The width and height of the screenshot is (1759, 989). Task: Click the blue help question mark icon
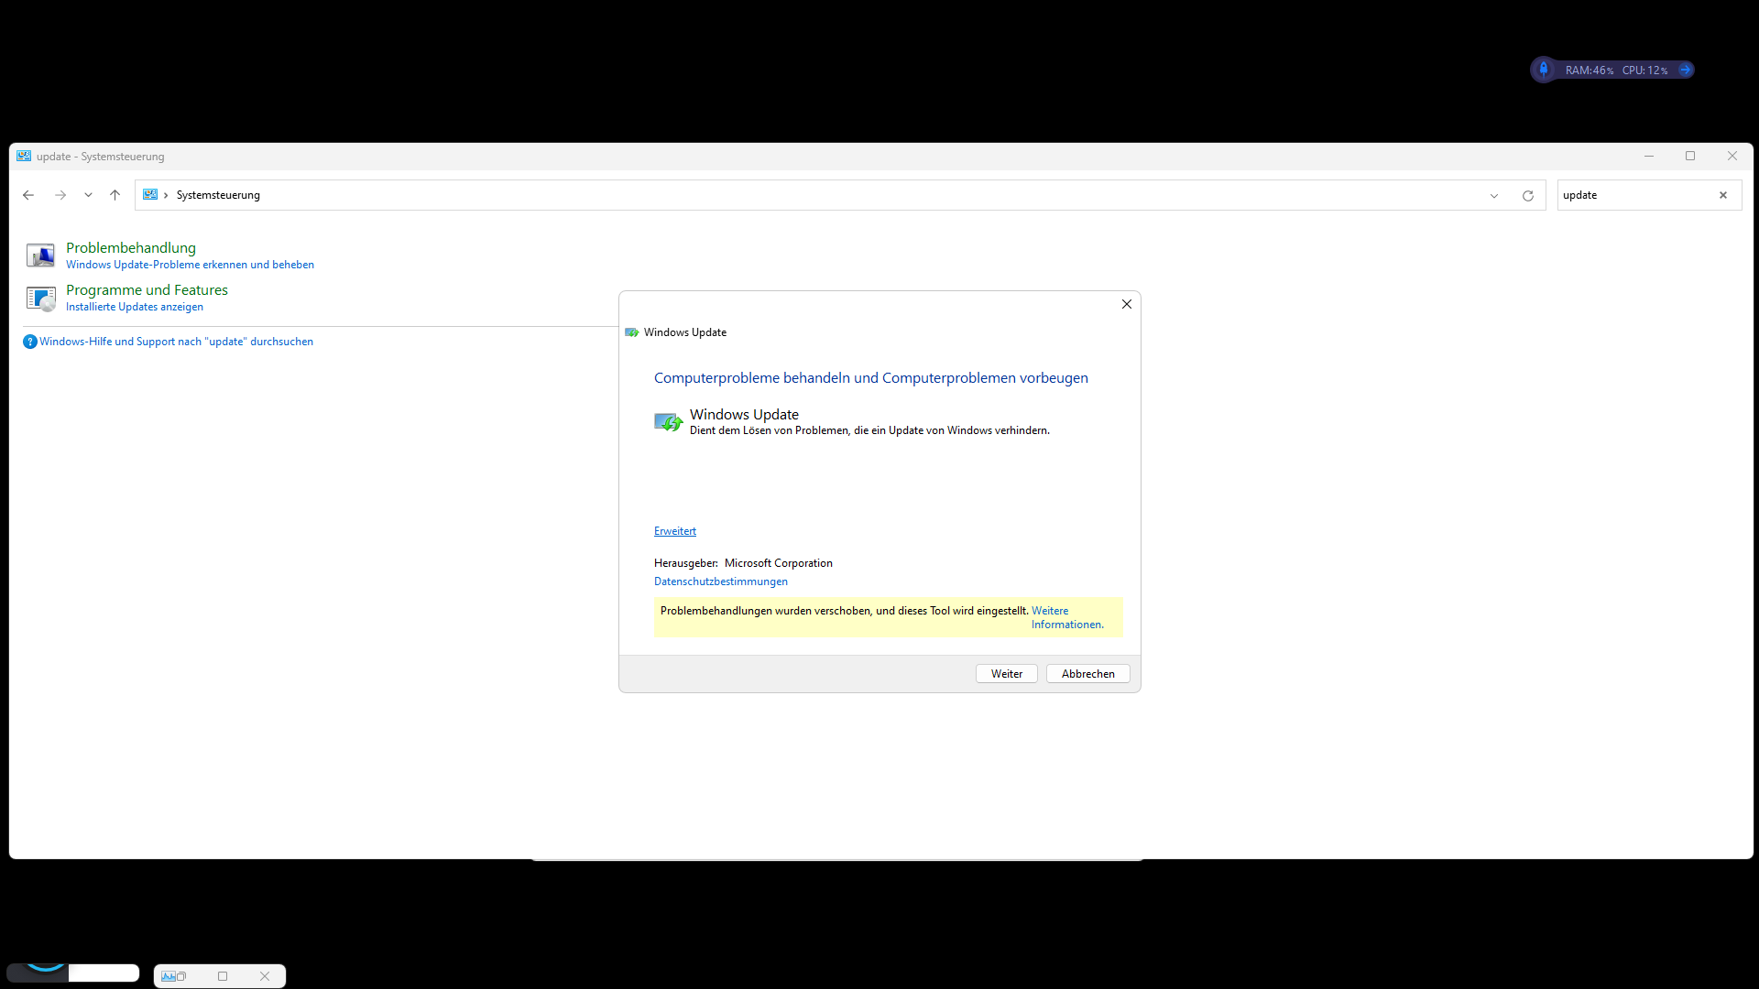(29, 342)
